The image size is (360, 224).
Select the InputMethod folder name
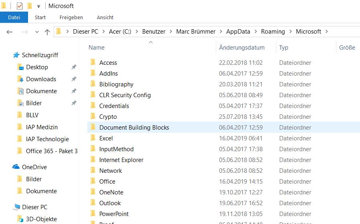(x=116, y=149)
